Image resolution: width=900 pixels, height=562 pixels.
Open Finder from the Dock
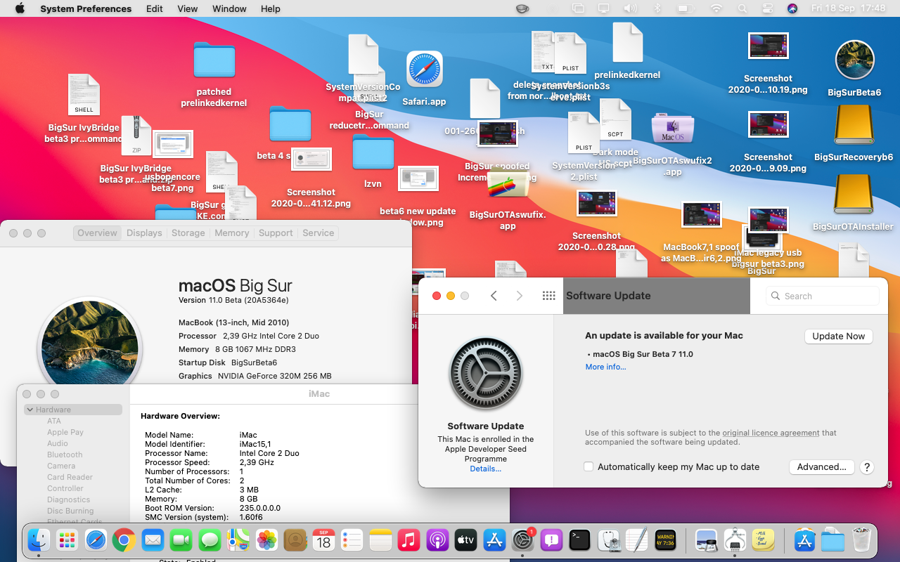(x=39, y=540)
